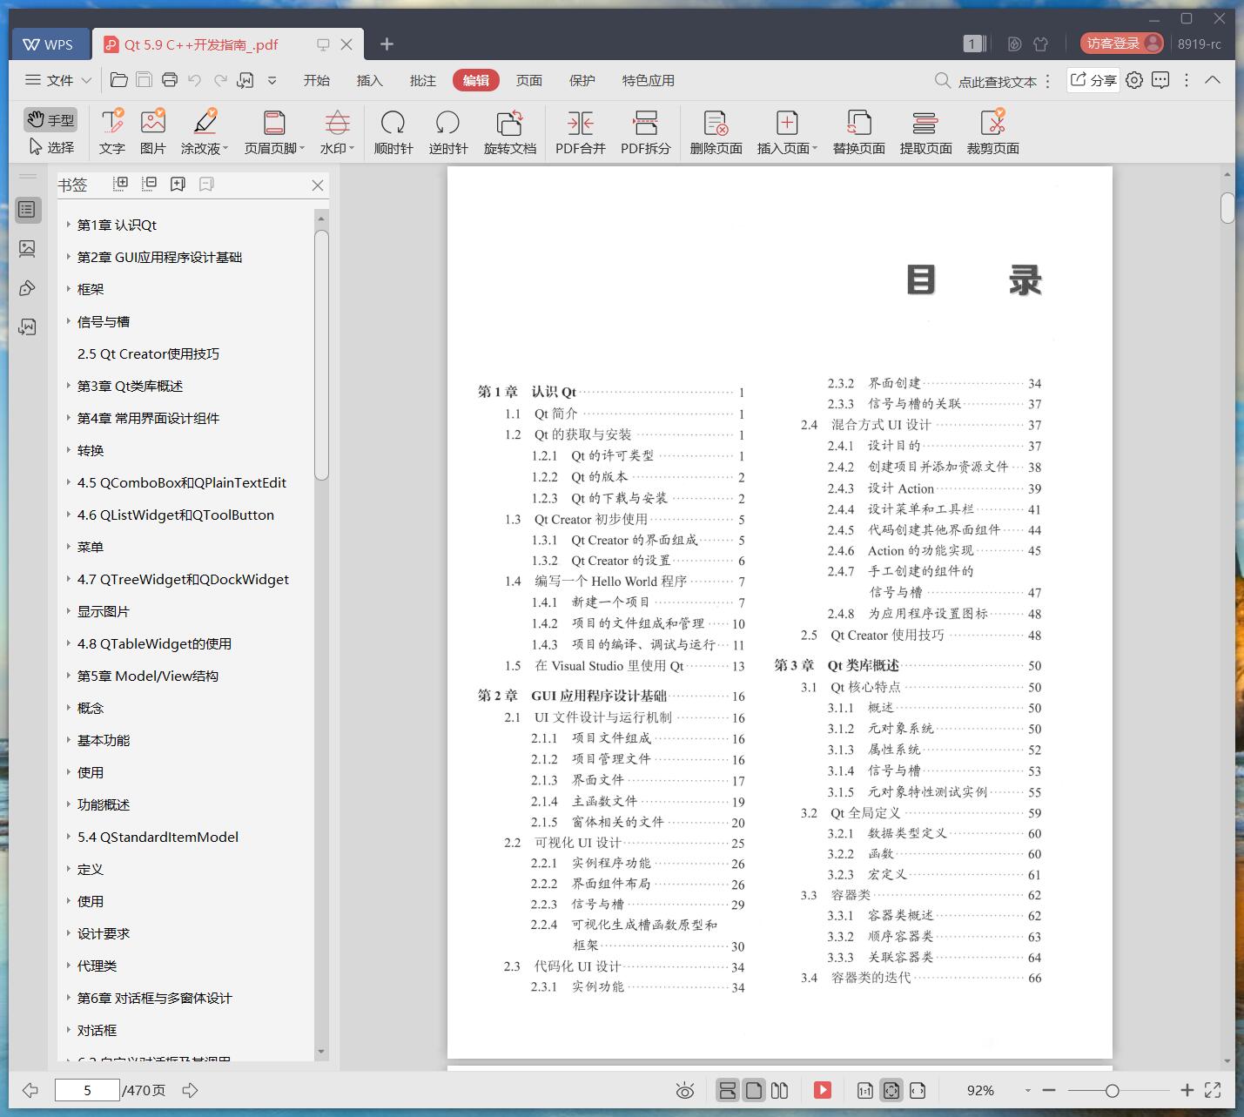Click the redo arrow

pyautogui.click(x=220, y=80)
